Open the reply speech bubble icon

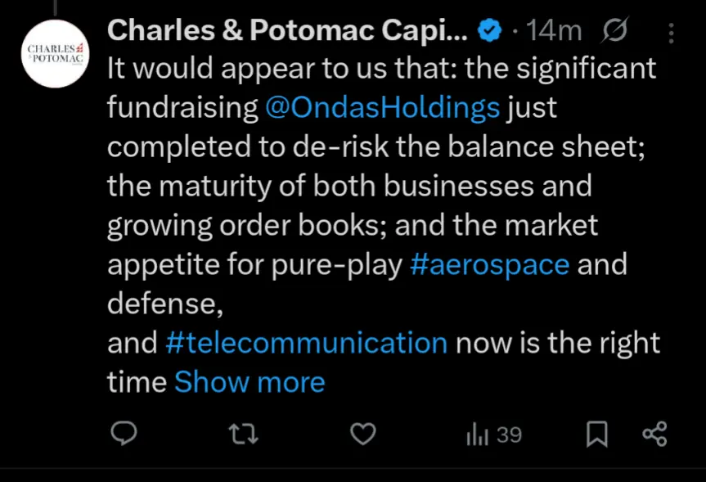pyautogui.click(x=124, y=434)
